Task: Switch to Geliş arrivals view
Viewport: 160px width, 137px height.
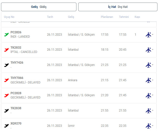Action: pyautogui.click(x=34, y=7)
